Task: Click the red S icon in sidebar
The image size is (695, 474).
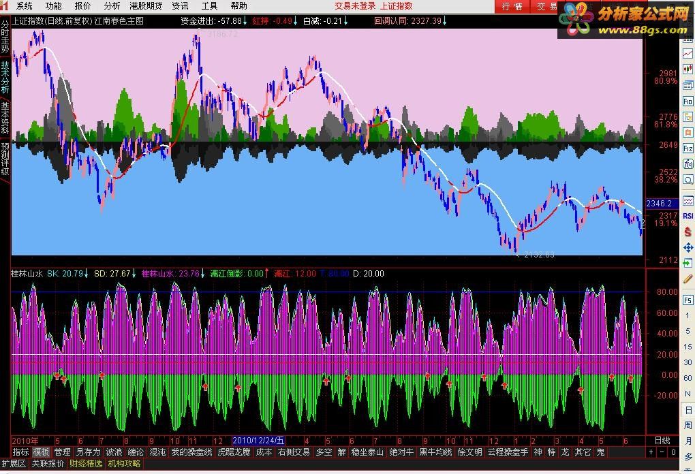Action: point(688,232)
